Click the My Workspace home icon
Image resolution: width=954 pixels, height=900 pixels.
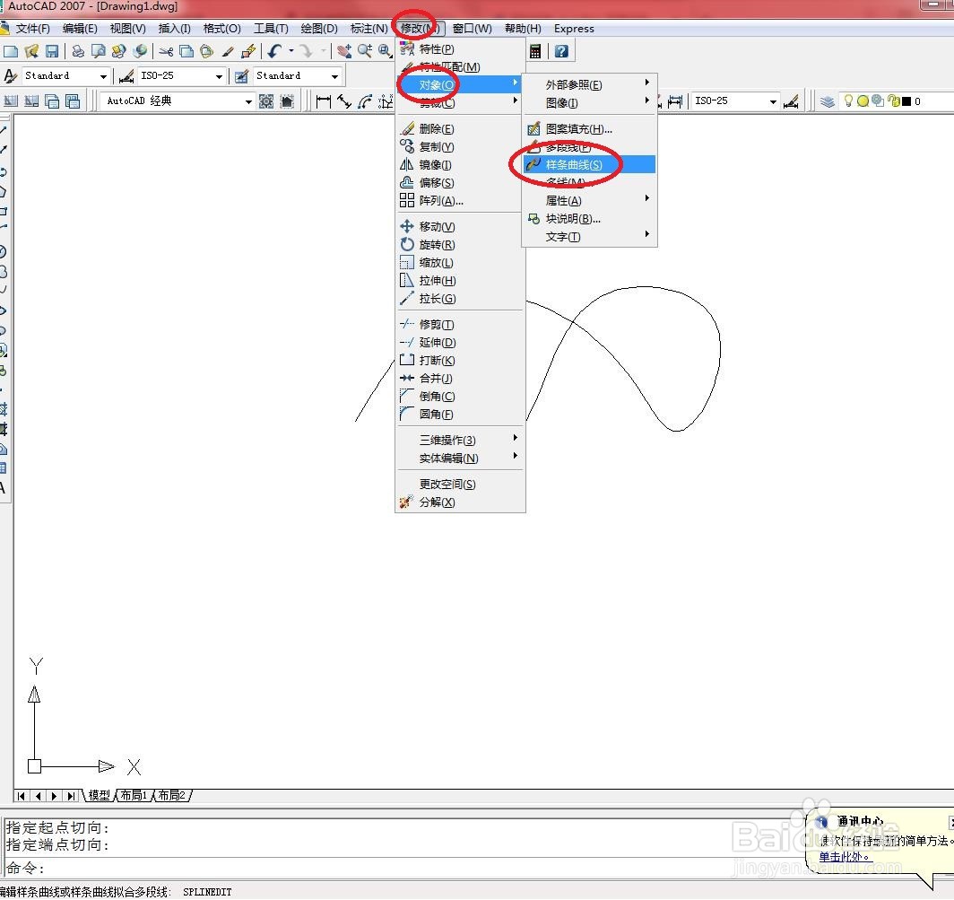click(287, 101)
